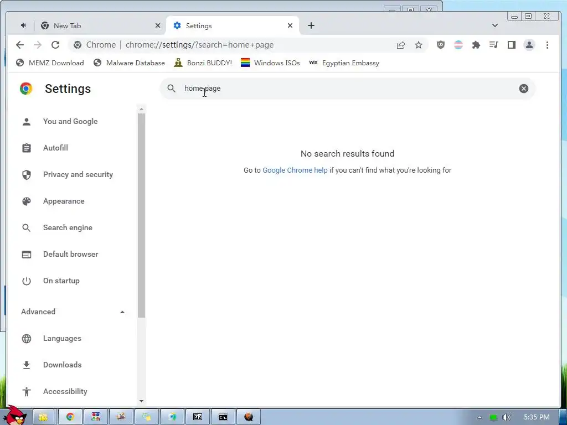567x425 pixels.
Task: Click the share page icon in address bar
Action: click(x=401, y=45)
